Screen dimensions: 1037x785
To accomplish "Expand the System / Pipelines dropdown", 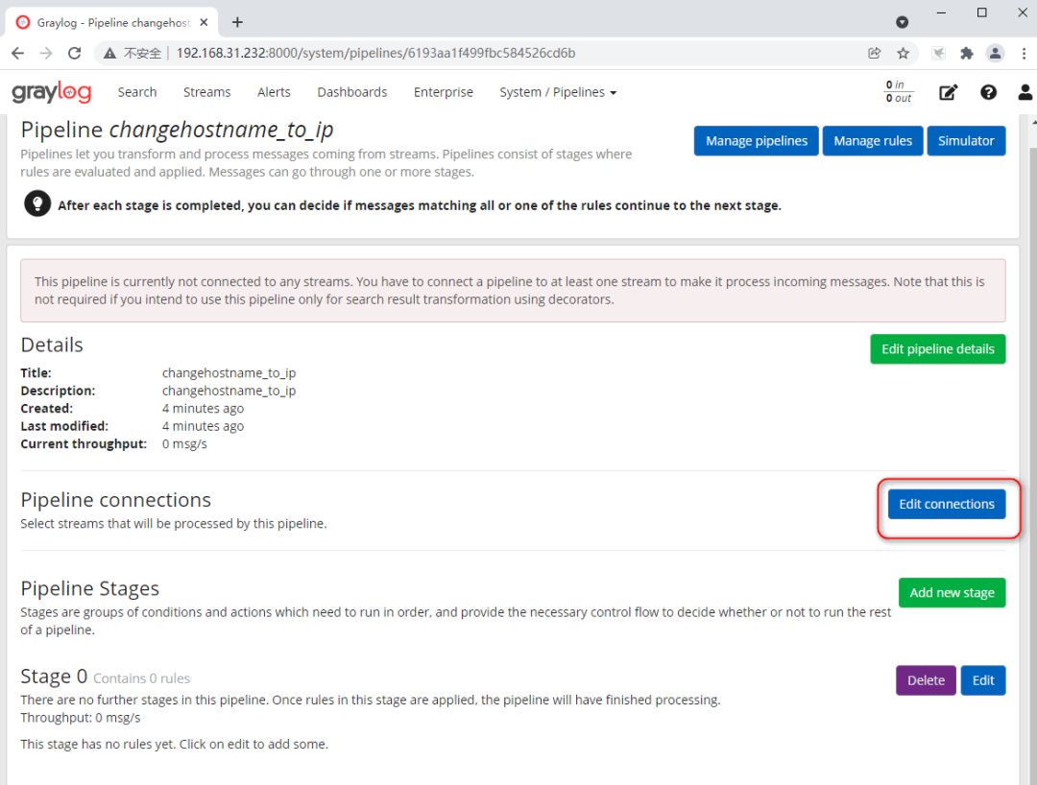I will [557, 92].
